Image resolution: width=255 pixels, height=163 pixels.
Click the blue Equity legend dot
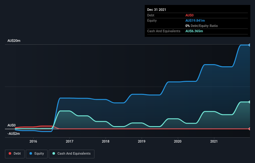point(31,153)
